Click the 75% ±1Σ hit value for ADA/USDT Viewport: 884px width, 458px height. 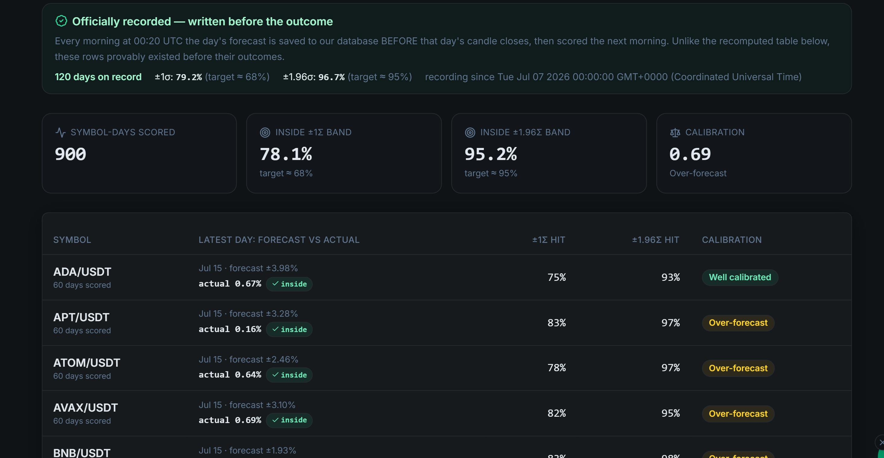point(557,277)
